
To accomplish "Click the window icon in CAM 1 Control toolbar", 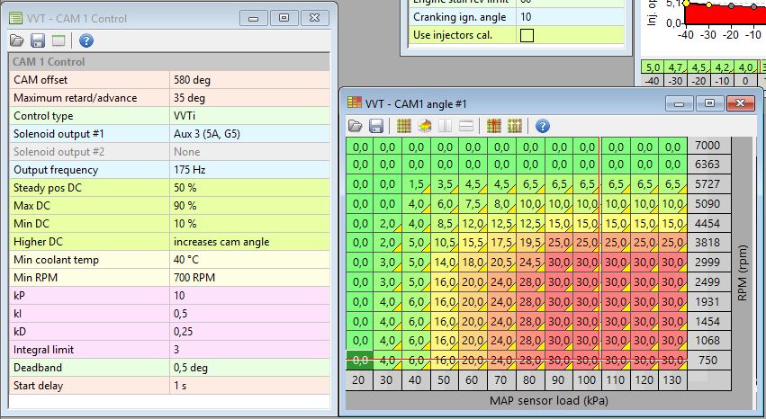I will (x=59, y=40).
